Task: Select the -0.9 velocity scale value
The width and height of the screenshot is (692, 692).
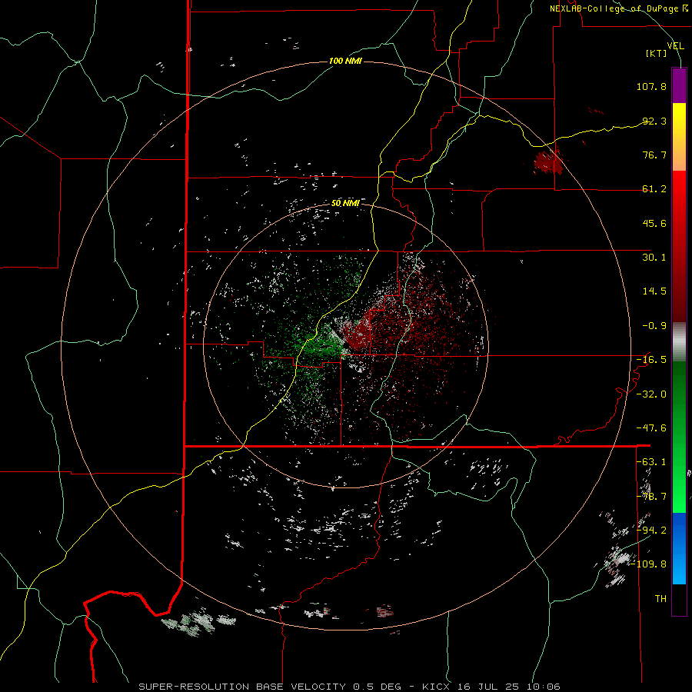Action: click(x=654, y=326)
